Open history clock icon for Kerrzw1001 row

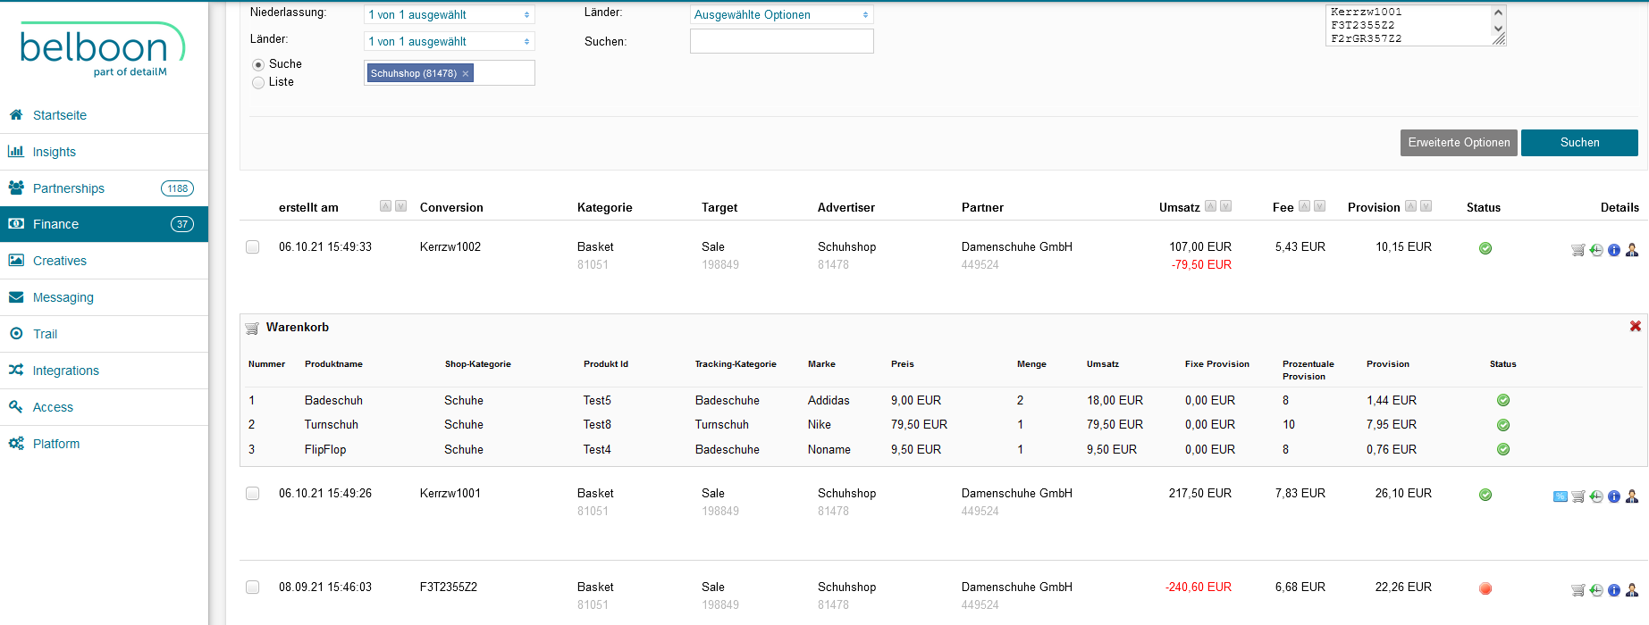(1596, 496)
